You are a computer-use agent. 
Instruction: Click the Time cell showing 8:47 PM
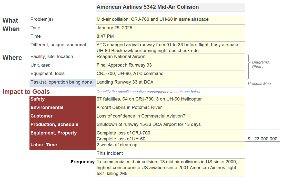(x=170, y=37)
